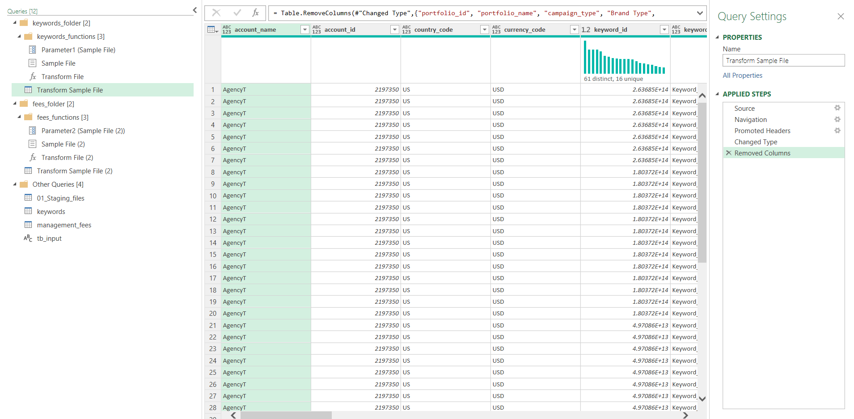This screenshot has width=854, height=419.
Task: Select the Transform Sample File (2) query
Action: [74, 171]
